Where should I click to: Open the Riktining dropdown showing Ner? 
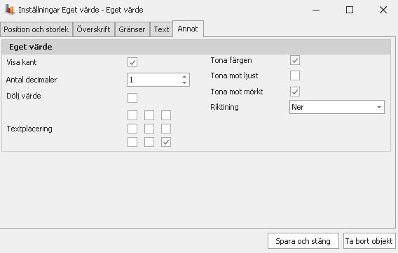(x=337, y=107)
